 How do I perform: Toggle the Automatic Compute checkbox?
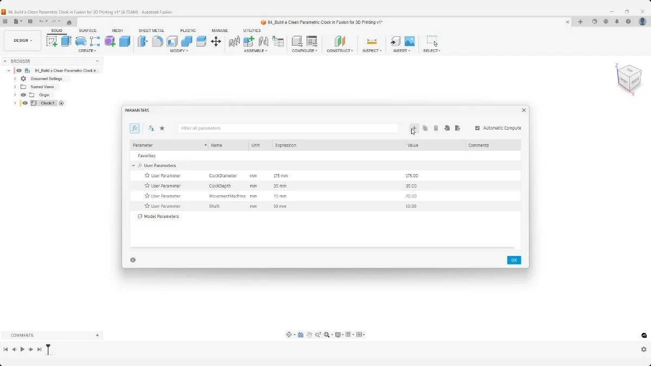pos(477,128)
